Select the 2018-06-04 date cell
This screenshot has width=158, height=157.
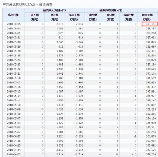[x=14, y=29]
